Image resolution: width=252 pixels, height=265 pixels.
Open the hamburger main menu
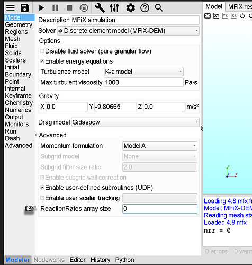[11, 8]
